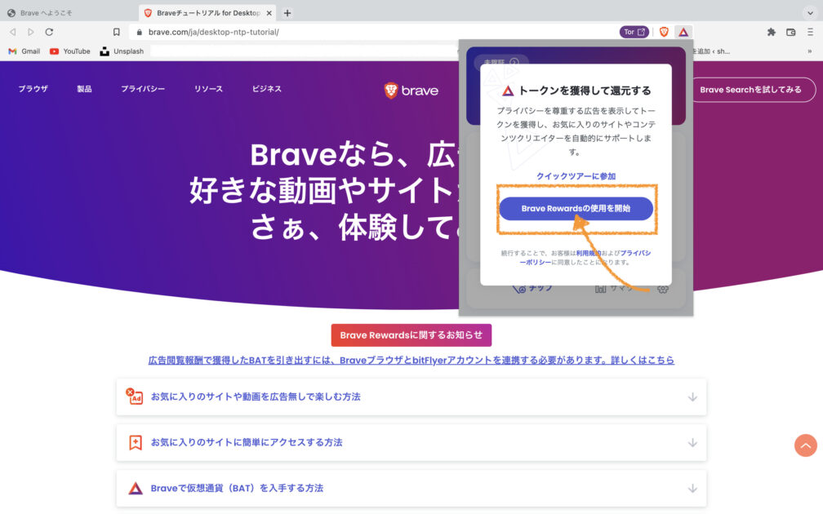Reload the page
This screenshot has width=823, height=514.
[49, 32]
